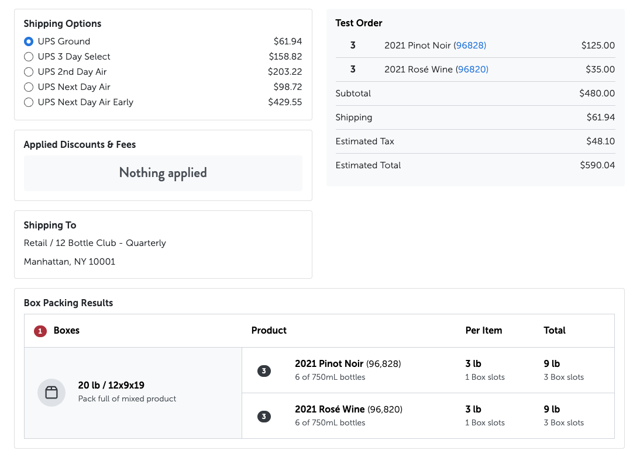Click the Product column header
The height and width of the screenshot is (461, 640).
(x=269, y=331)
